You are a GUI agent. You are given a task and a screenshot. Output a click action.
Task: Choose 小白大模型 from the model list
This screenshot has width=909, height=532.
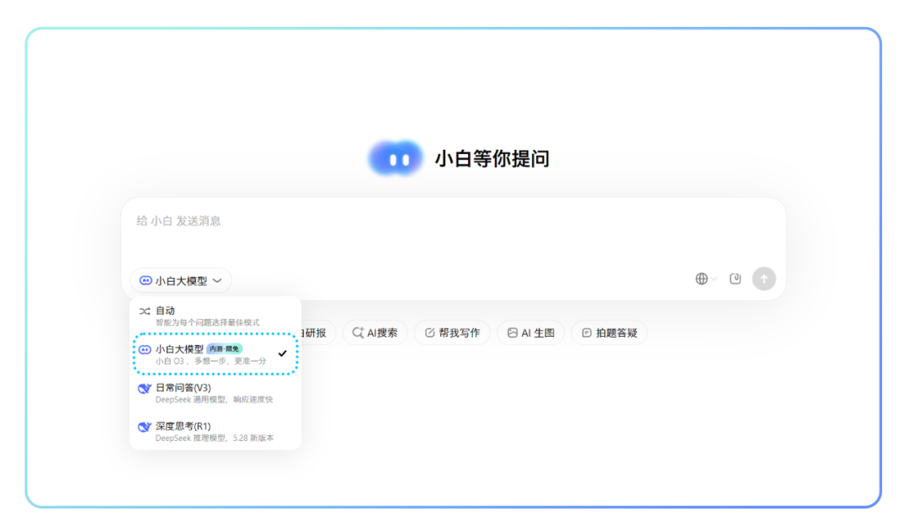point(215,354)
